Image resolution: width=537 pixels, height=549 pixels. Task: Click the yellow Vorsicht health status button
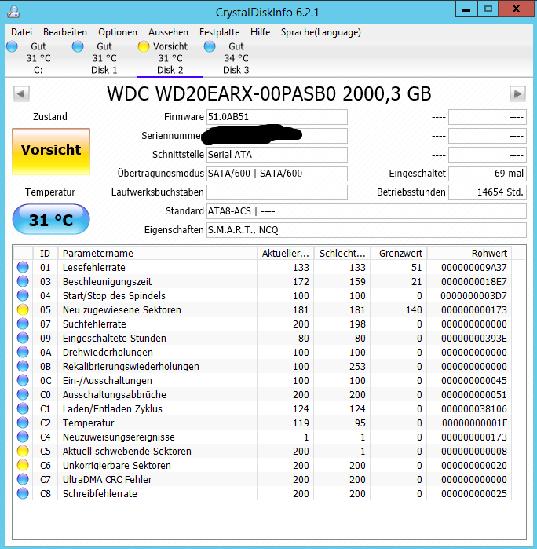(x=51, y=152)
